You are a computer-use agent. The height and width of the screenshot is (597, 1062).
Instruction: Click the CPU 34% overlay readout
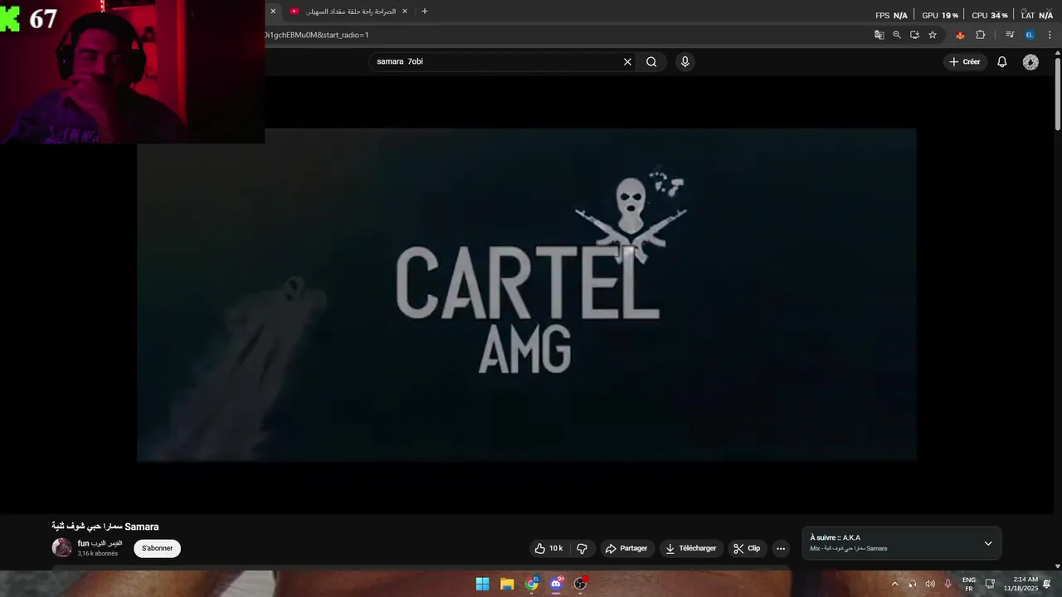point(990,15)
